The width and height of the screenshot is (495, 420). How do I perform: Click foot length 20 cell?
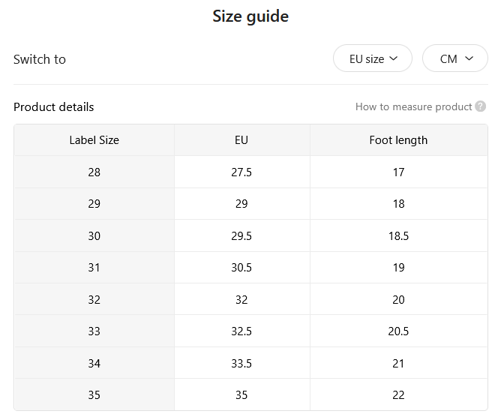coord(398,299)
